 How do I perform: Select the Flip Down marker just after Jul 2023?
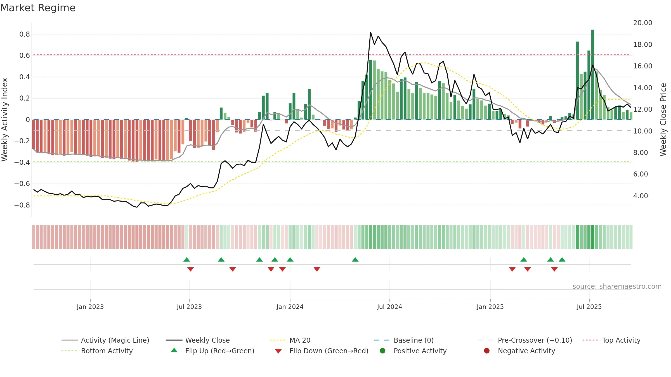(190, 269)
